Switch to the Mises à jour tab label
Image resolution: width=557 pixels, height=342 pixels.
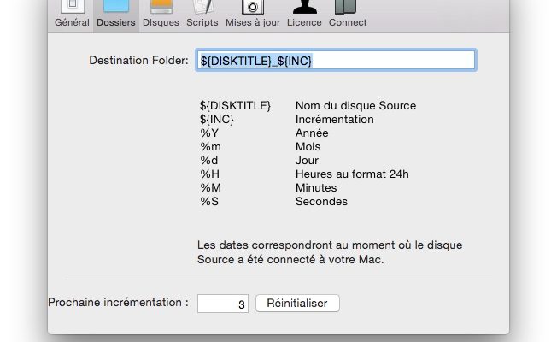253,22
